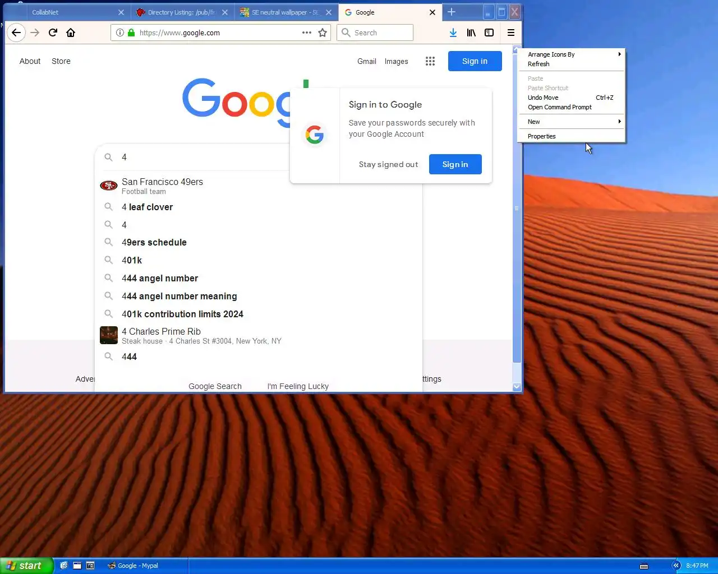Open the hamburger application menu
This screenshot has height=574, width=718.
511,33
